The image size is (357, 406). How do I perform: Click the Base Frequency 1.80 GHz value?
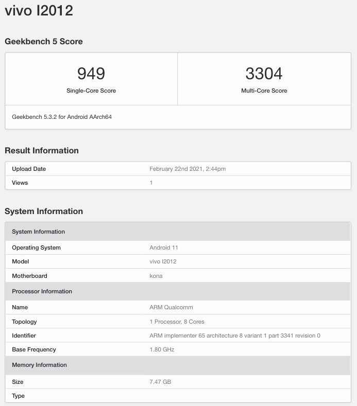162,349
